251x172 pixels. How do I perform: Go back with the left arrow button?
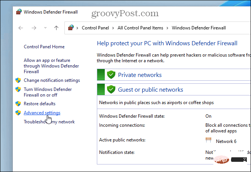tap(21, 28)
